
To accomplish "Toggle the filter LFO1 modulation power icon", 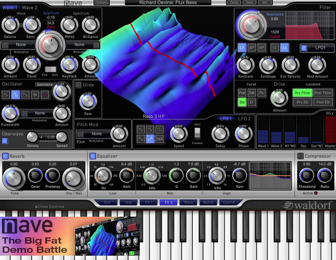I will point(304,48).
